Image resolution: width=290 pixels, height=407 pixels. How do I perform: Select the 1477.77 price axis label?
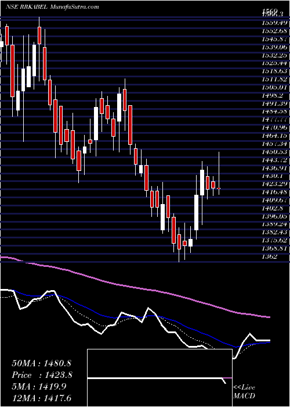click(x=275, y=119)
